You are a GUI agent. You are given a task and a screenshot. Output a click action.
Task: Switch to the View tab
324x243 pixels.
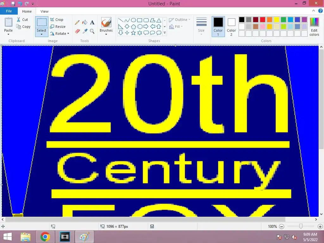click(44, 11)
